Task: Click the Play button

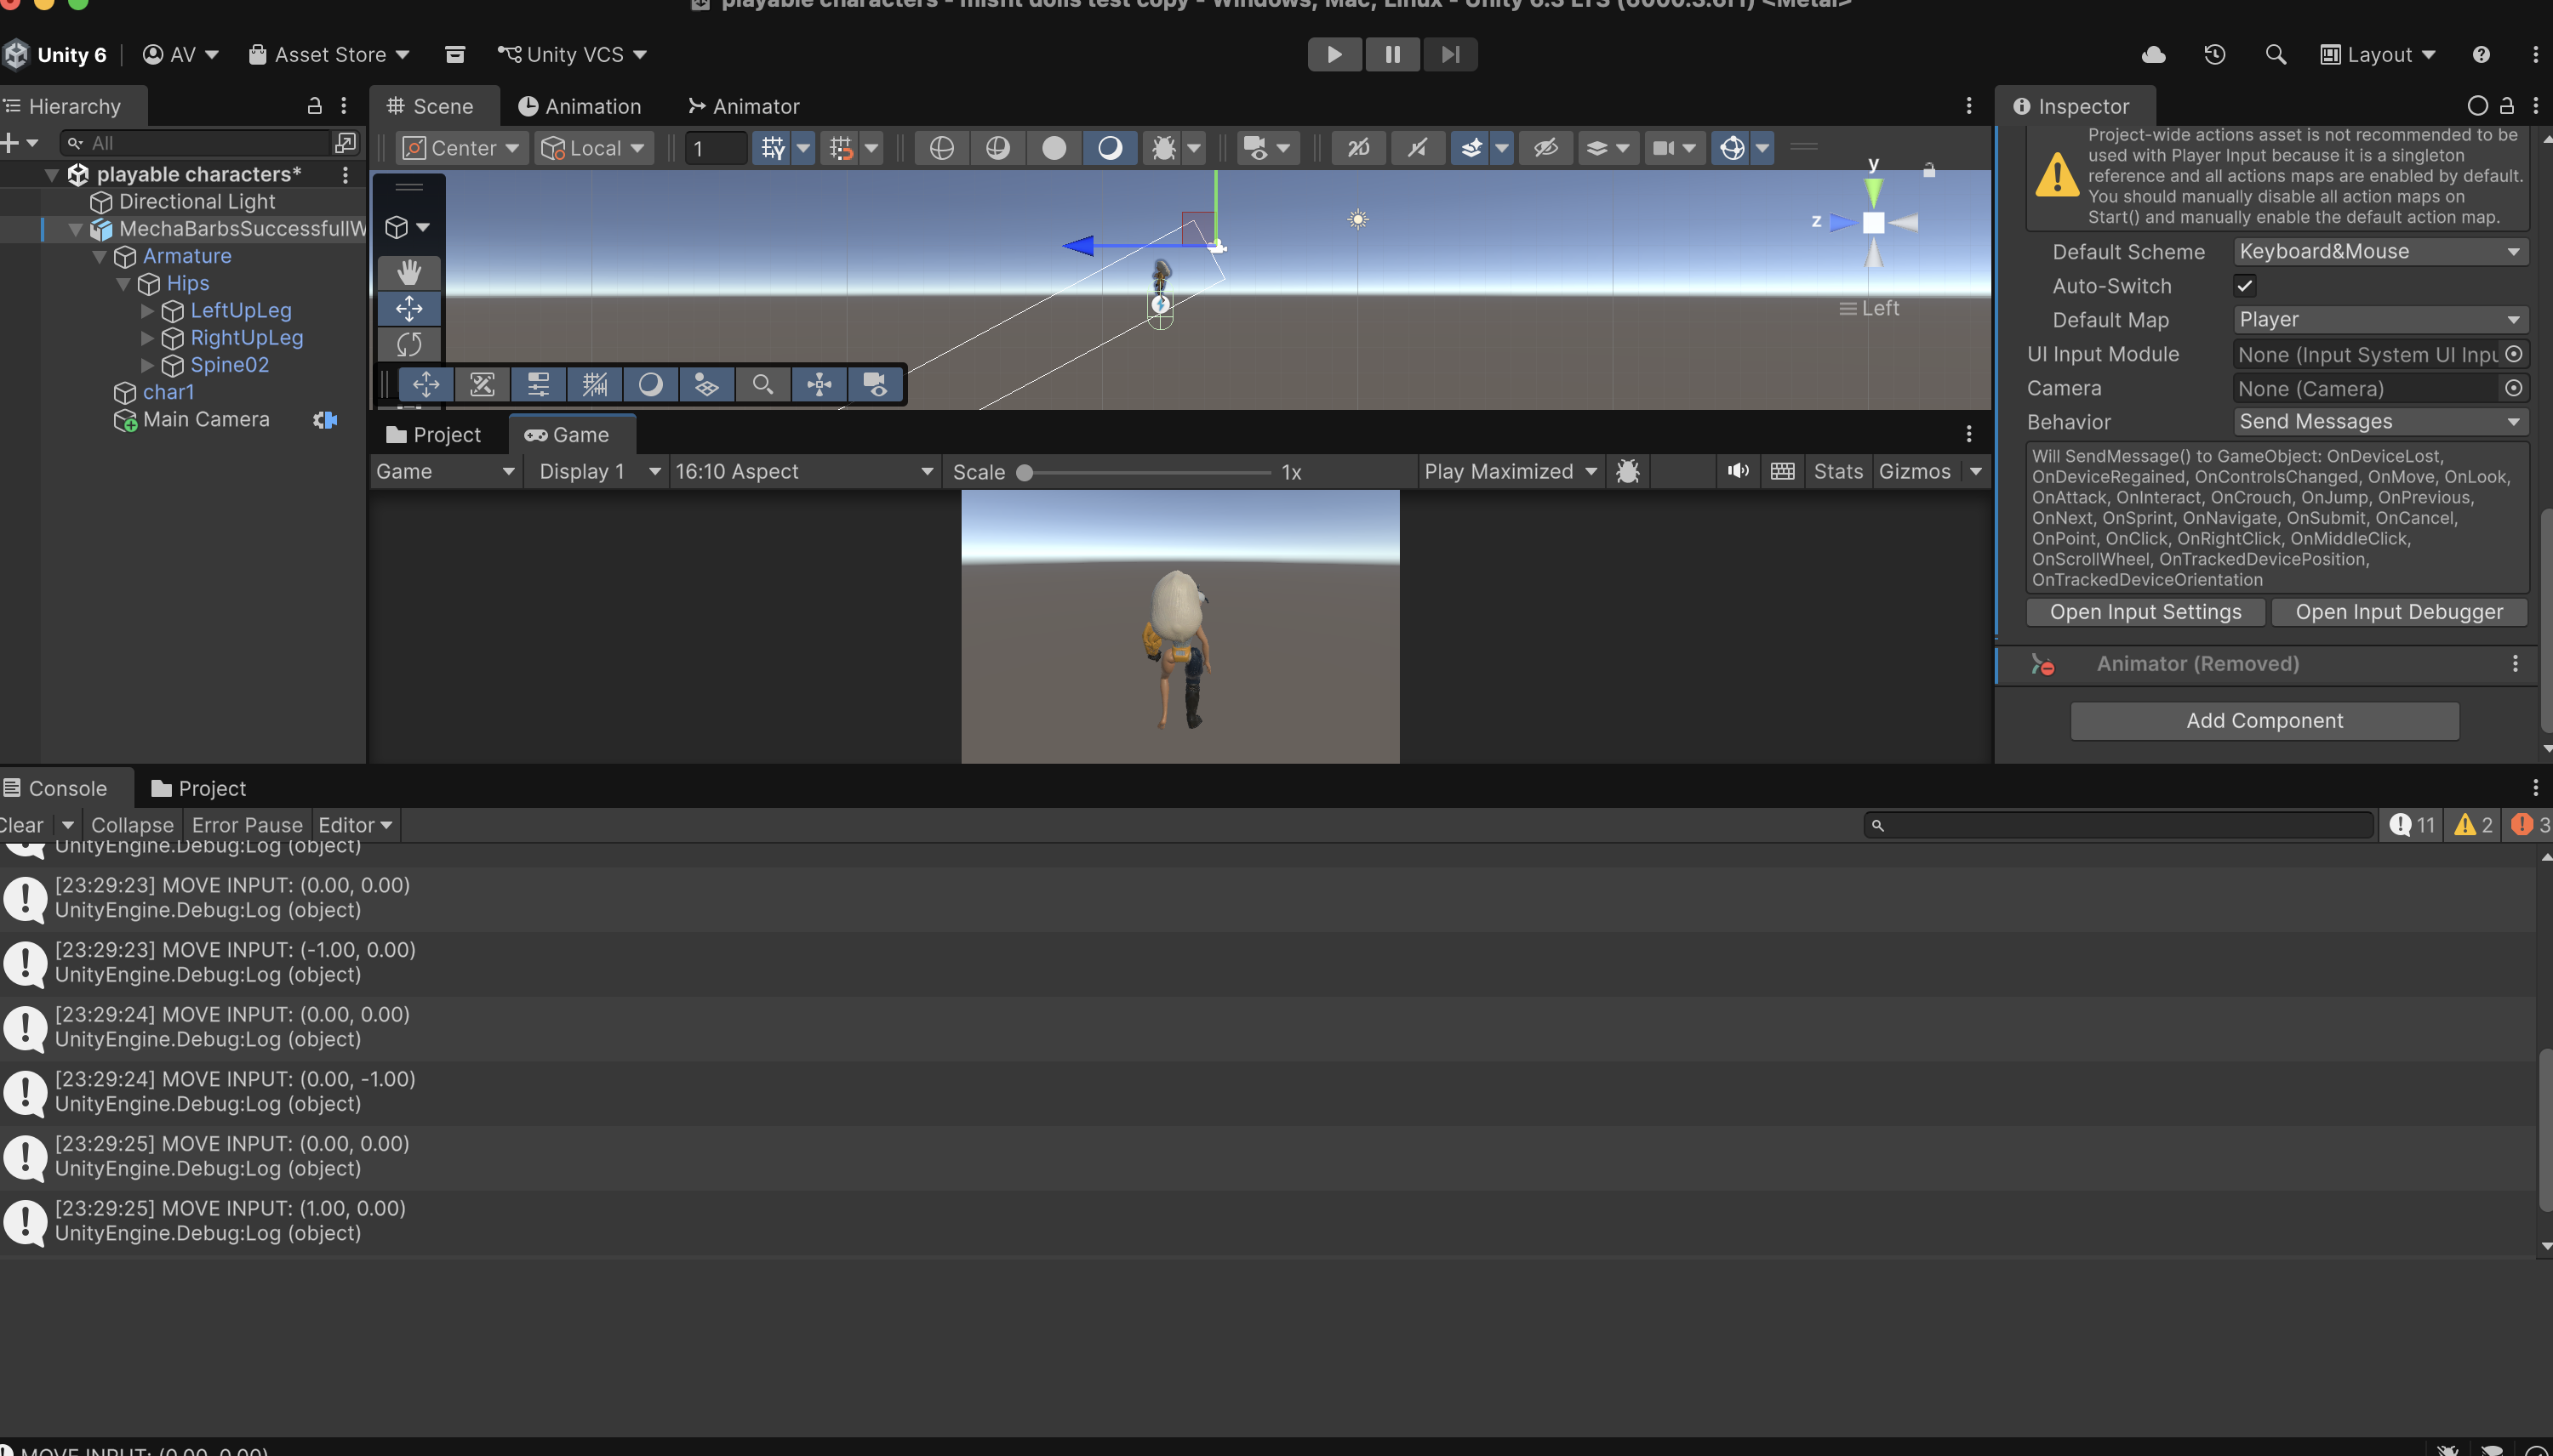Action: tap(1334, 55)
